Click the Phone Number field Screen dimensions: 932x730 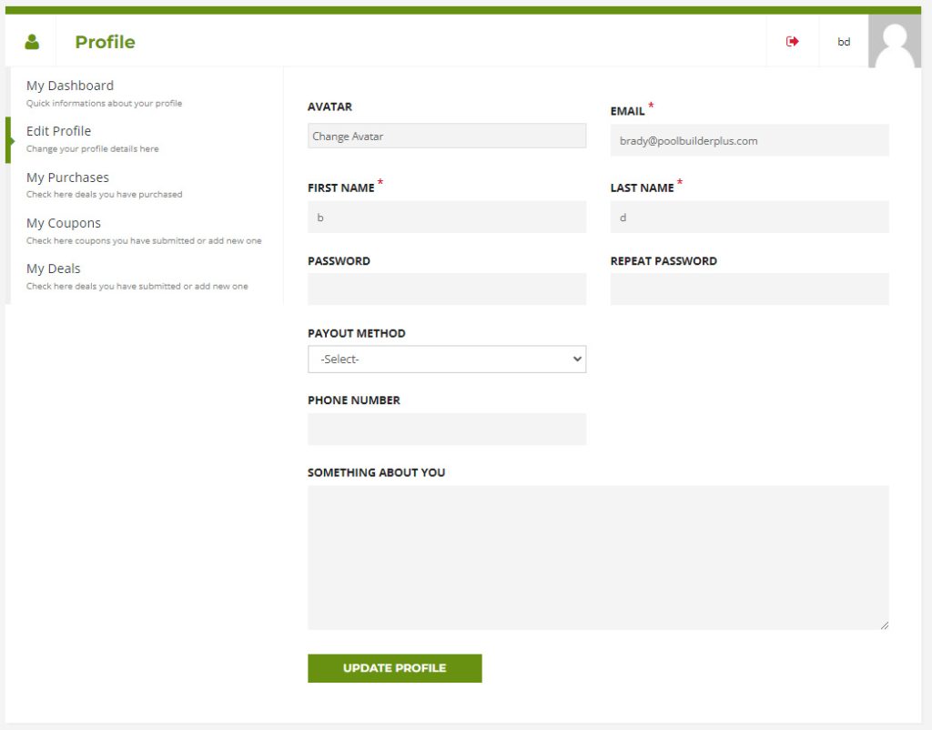pos(447,430)
